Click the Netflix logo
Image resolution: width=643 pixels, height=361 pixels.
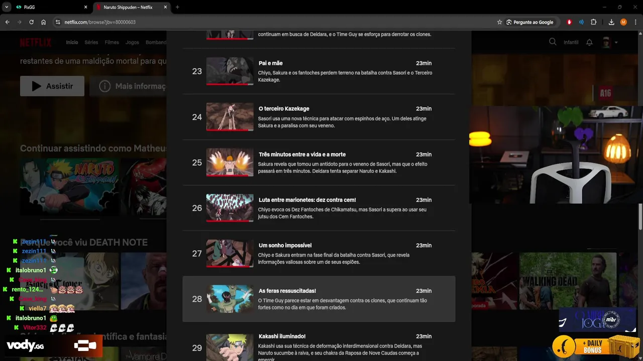click(x=36, y=42)
